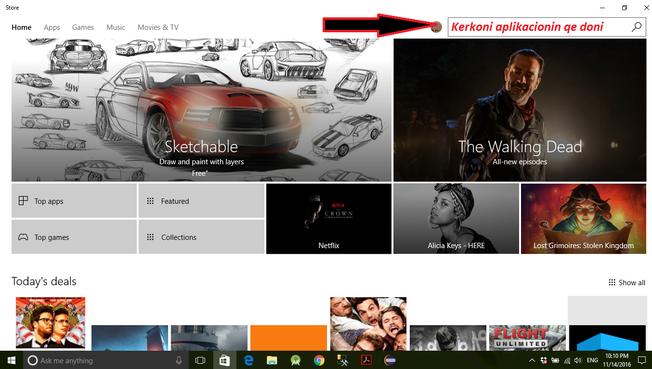Open Lost Grimoires: Stolen Kingdom tile

(x=584, y=219)
